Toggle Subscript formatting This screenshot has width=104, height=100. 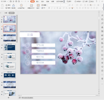[x=67, y=8]
